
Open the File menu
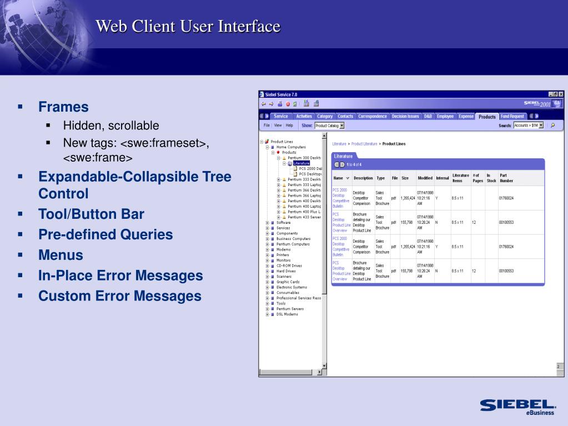[x=267, y=126]
